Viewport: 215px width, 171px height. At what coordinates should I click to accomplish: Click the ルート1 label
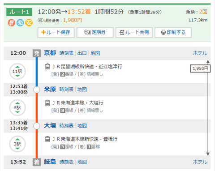pyautogui.click(x=19, y=12)
